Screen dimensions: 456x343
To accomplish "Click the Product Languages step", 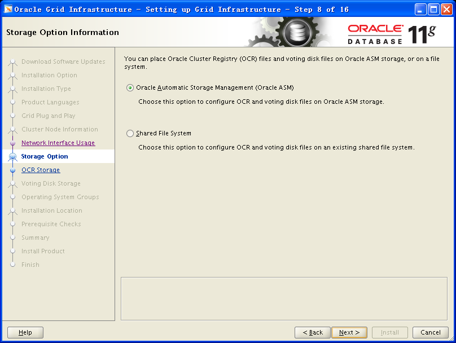I will 50,102.
